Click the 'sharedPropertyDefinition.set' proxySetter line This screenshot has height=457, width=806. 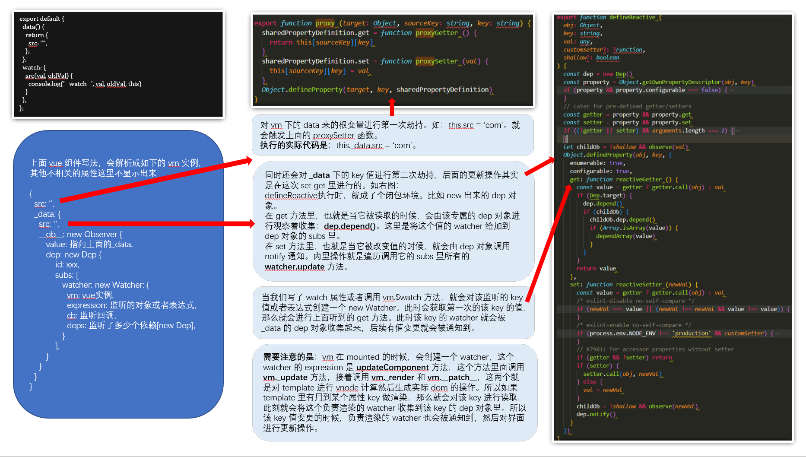[375, 61]
